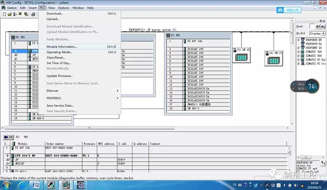Image resolution: width=327 pixels, height=190 pixels.
Task: Click the Print toolbar icon
Action: pyautogui.click(x=33, y=14)
